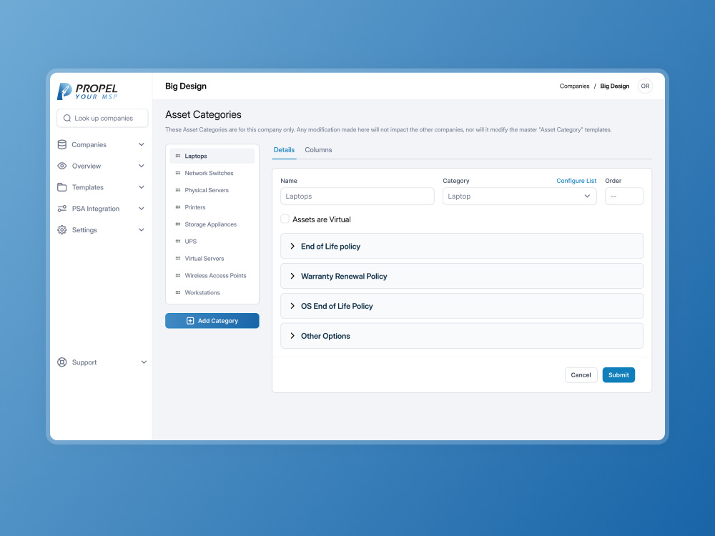Click the Overview eye icon
The image size is (715, 536).
coord(62,166)
